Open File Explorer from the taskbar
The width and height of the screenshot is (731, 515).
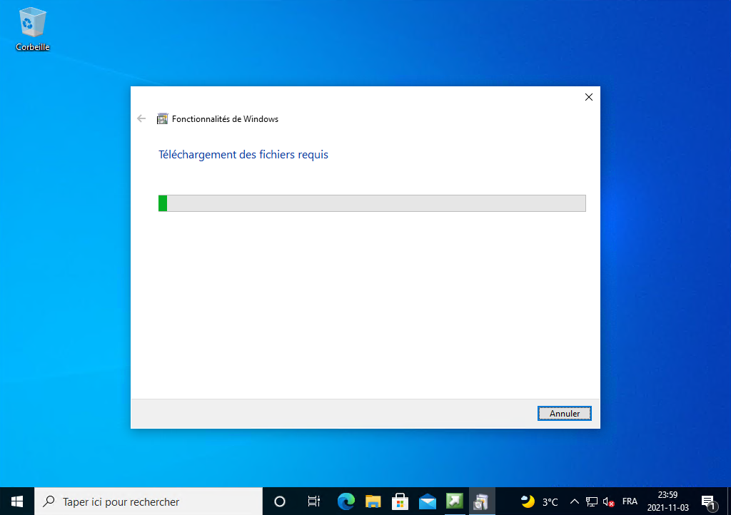click(x=373, y=501)
